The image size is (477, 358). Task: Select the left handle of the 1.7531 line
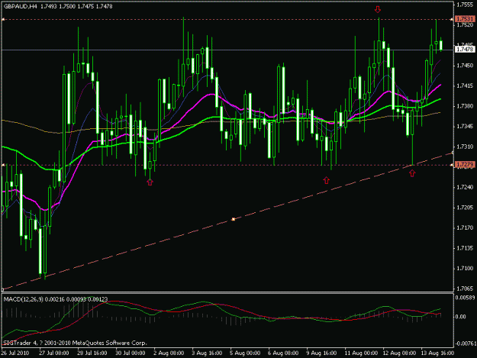3,20
